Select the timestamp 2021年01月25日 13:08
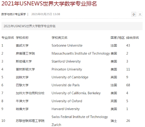 (46, 14)
